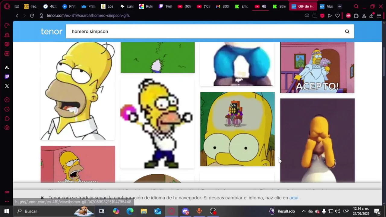Switch to the 'Emo' Kick tab
Image resolution: width=386 pixels, height=217 pixels.
[x=242, y=6]
